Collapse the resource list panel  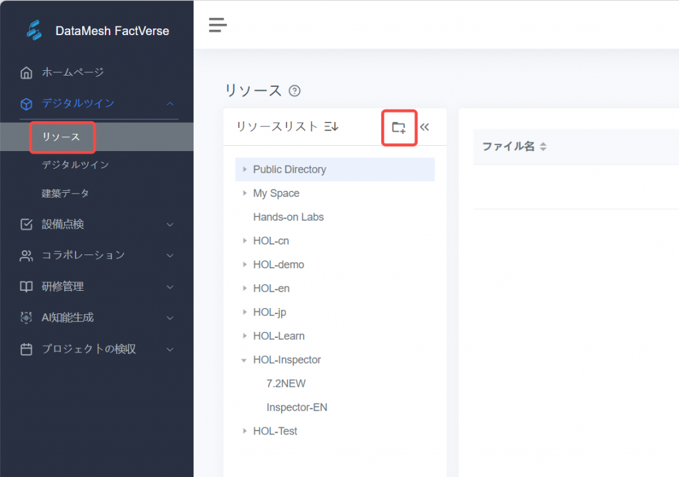(x=424, y=127)
